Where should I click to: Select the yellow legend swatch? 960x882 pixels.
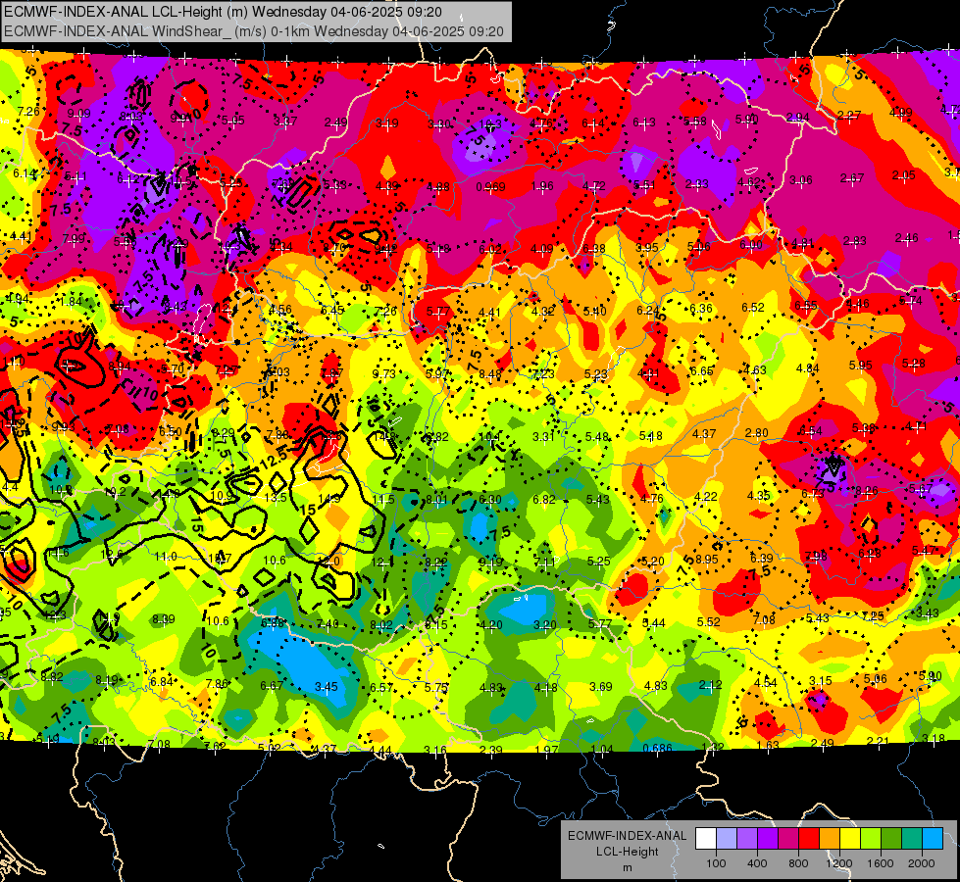850,839
